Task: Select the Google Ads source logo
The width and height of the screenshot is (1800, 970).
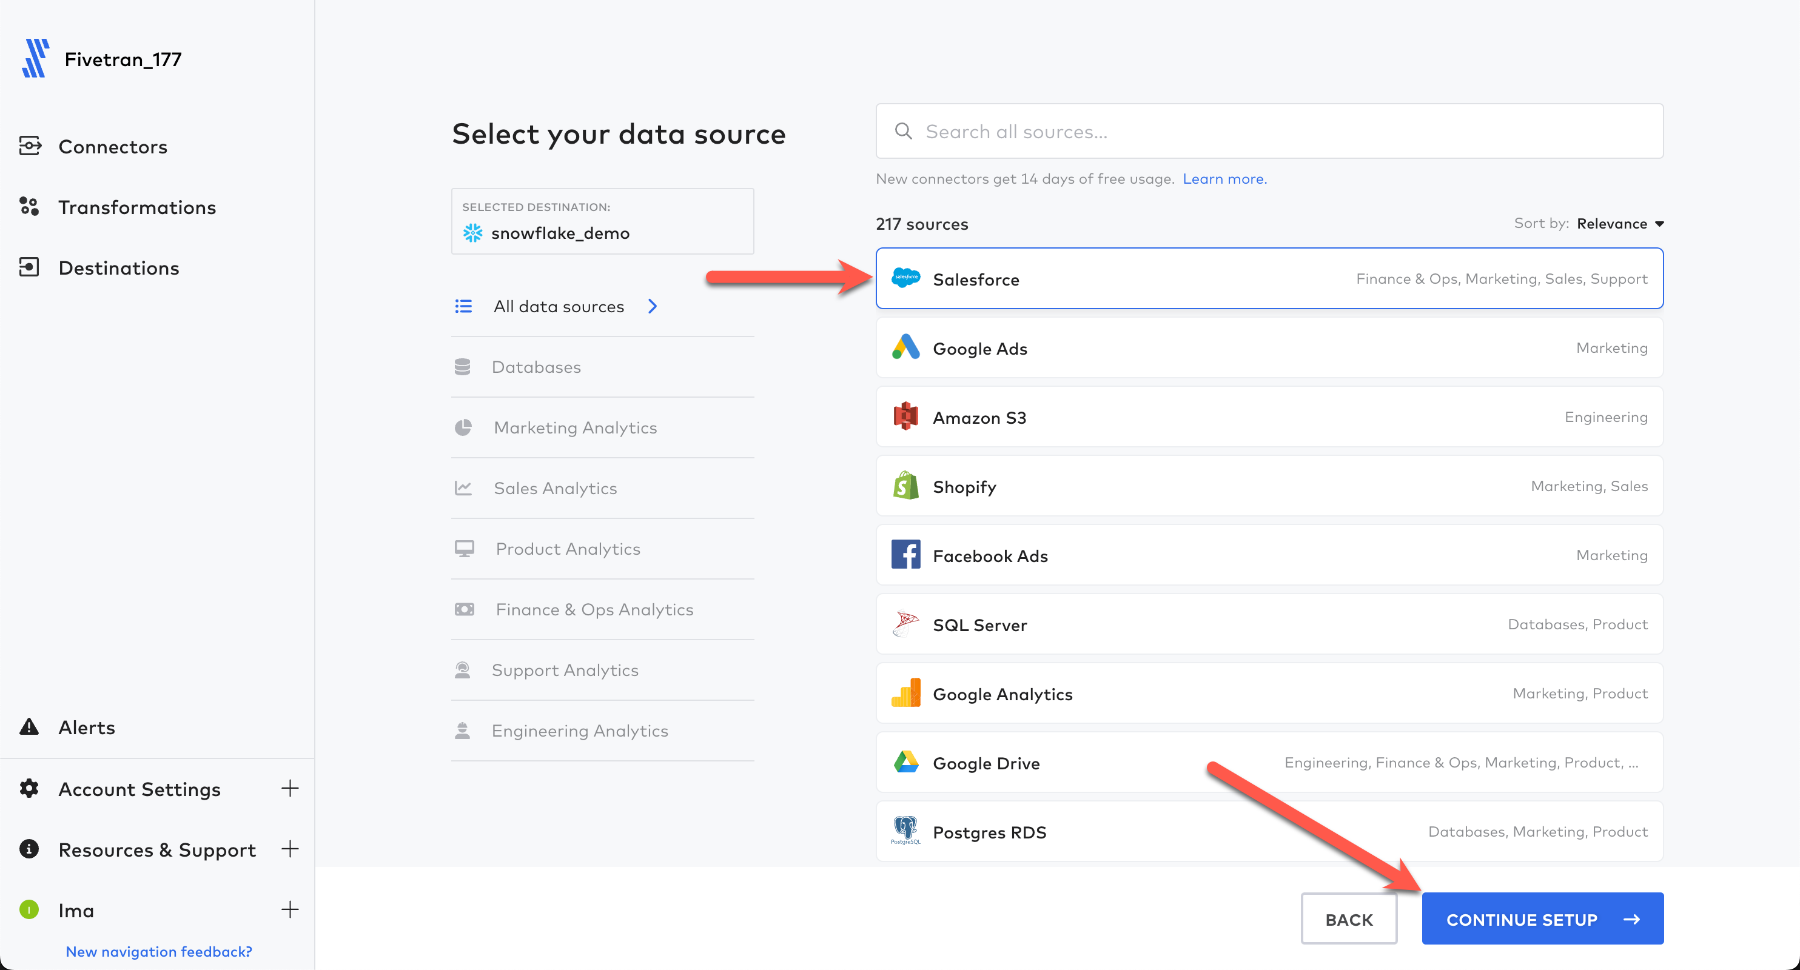Action: click(905, 348)
